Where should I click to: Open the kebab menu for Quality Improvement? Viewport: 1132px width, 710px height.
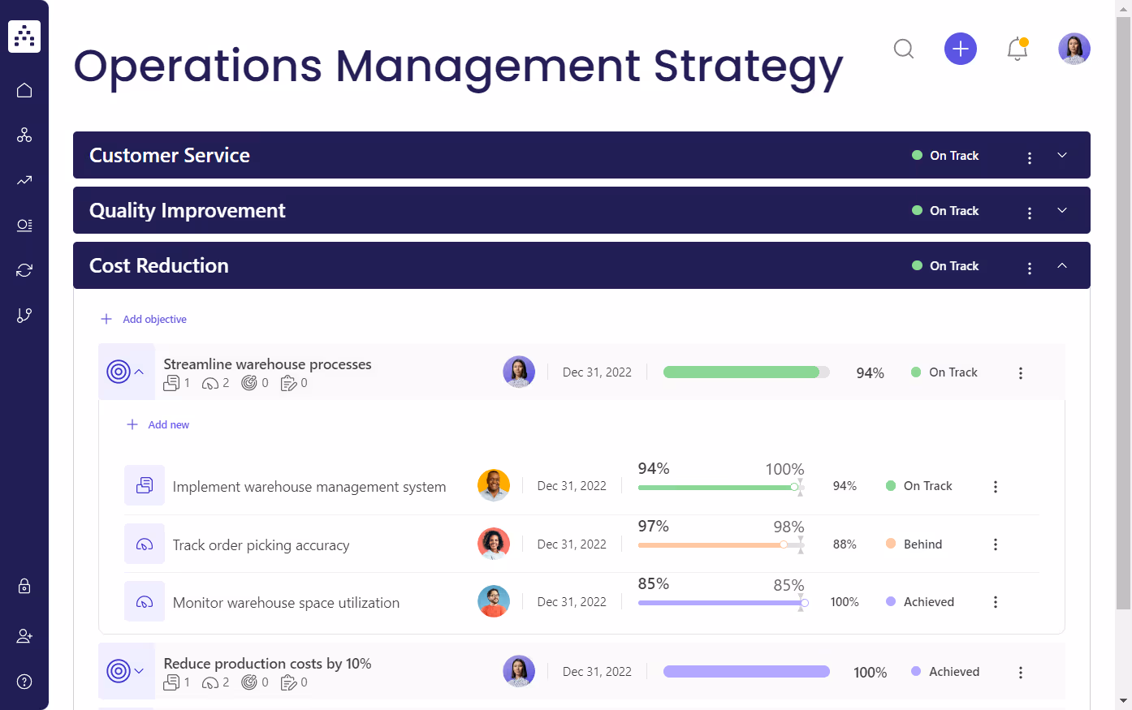click(1029, 210)
